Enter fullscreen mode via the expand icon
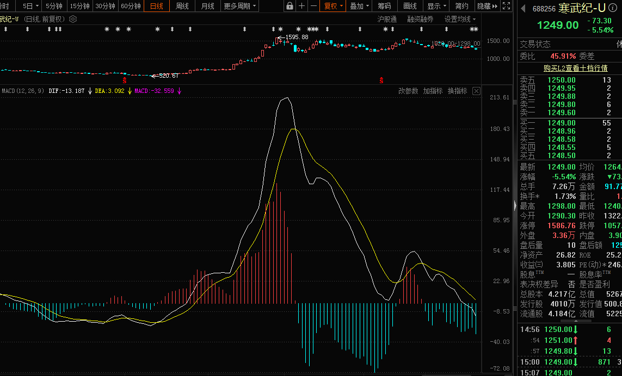The height and width of the screenshot is (376, 622). (x=506, y=6)
